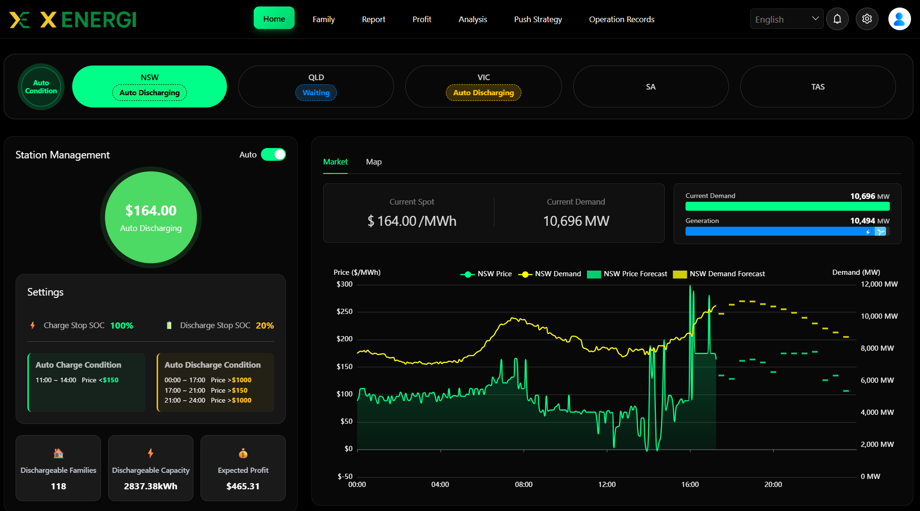Open the settings gear icon
Image resolution: width=920 pixels, height=511 pixels.
click(x=867, y=19)
